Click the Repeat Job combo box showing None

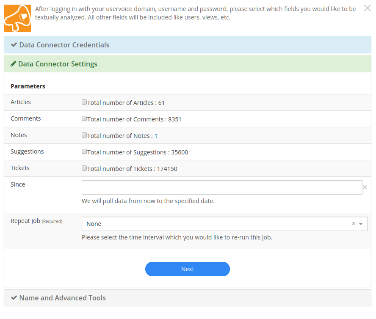[x=224, y=224]
